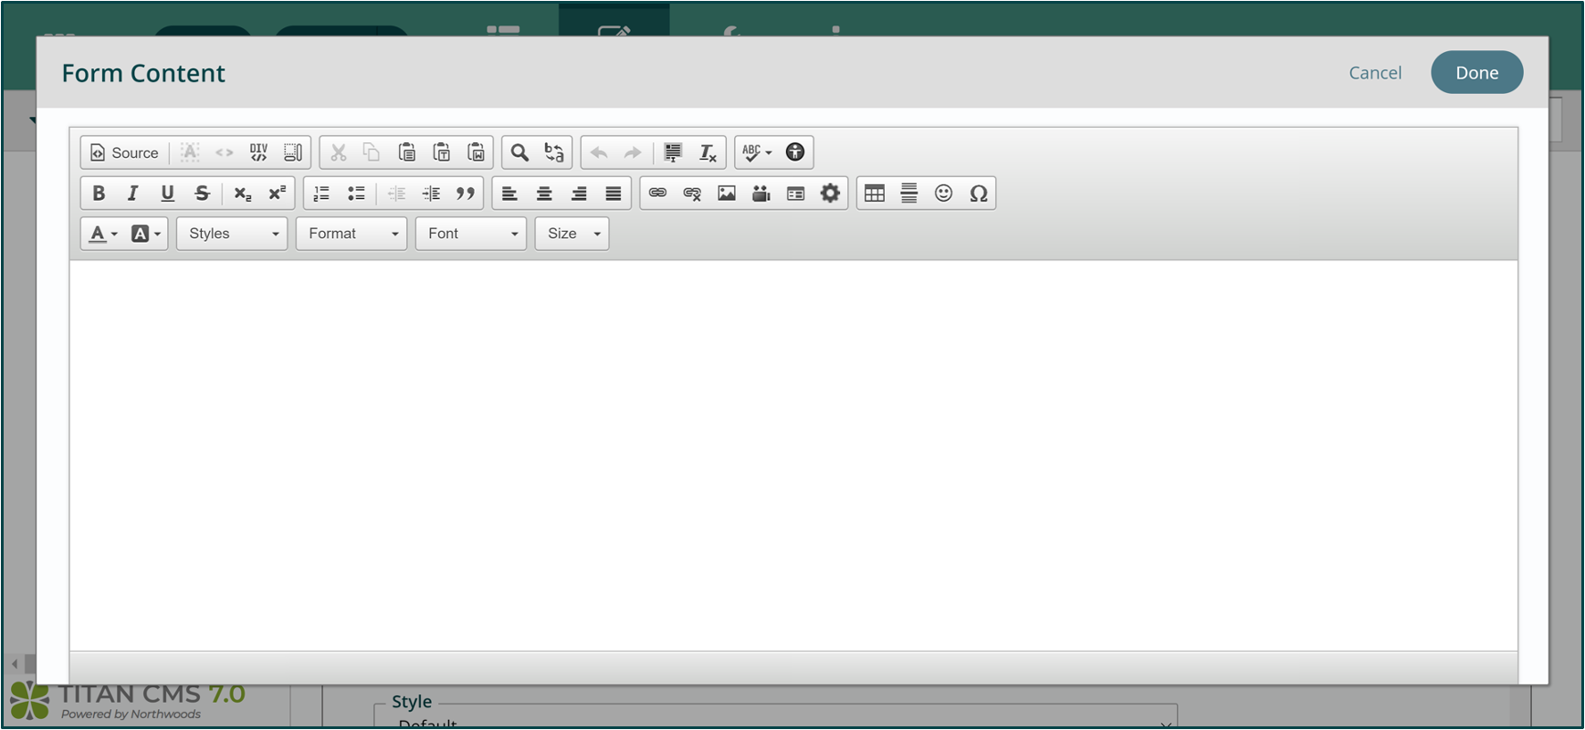1585x730 pixels.
Task: Click the language text direction icon
Action: pos(190,152)
